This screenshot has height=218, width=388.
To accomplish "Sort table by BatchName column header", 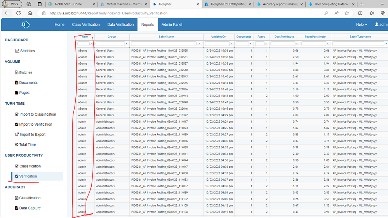I will pos(166,37).
